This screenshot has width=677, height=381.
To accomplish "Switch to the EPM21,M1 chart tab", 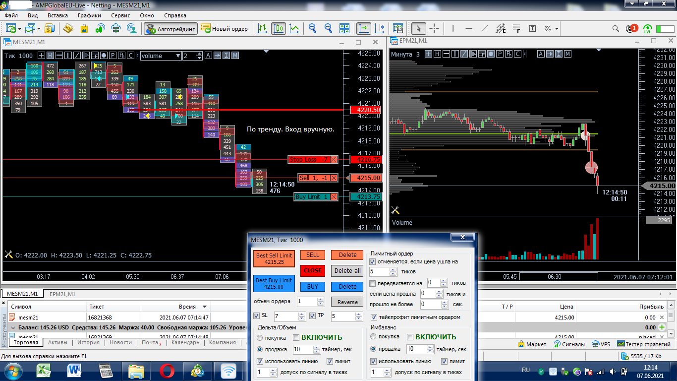I will click(62, 294).
